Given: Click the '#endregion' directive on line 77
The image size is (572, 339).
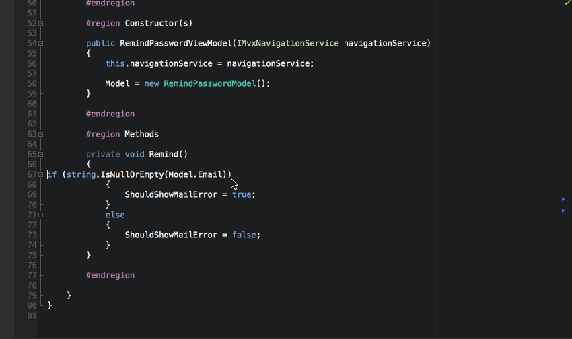Looking at the screenshot, I should click(x=110, y=276).
